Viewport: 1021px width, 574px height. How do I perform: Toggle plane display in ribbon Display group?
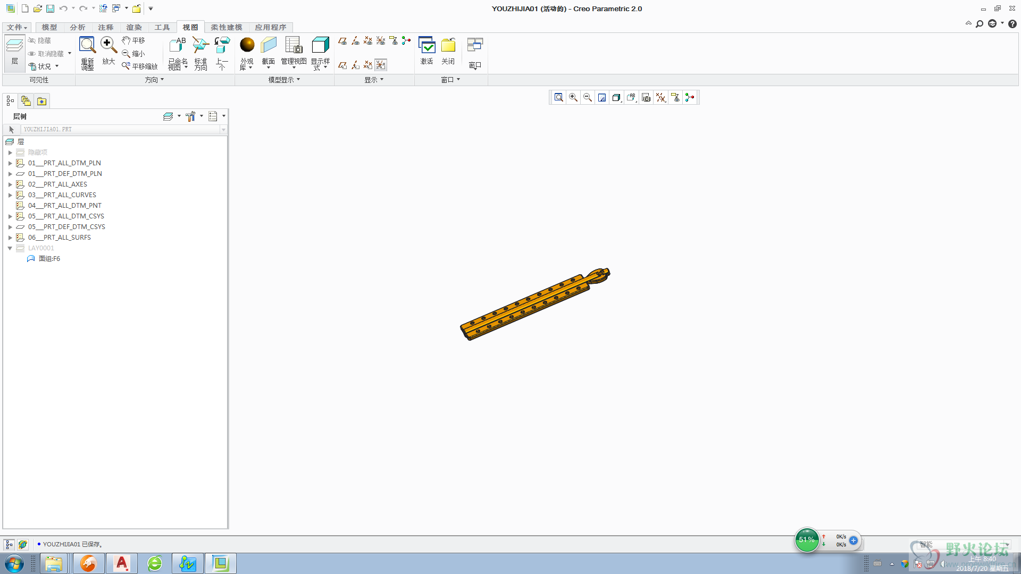coord(342,41)
